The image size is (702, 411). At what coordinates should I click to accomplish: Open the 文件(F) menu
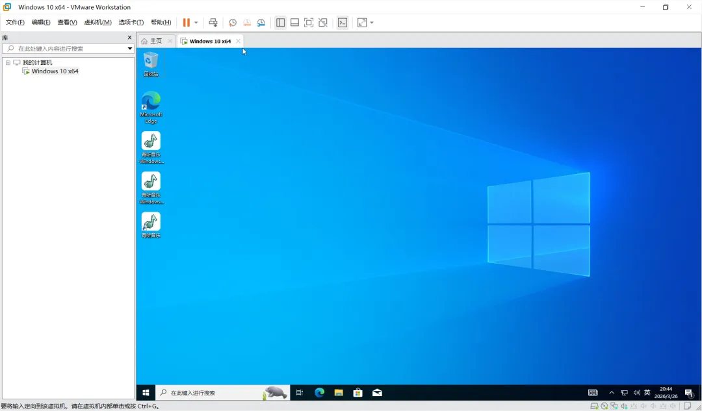pyautogui.click(x=15, y=22)
